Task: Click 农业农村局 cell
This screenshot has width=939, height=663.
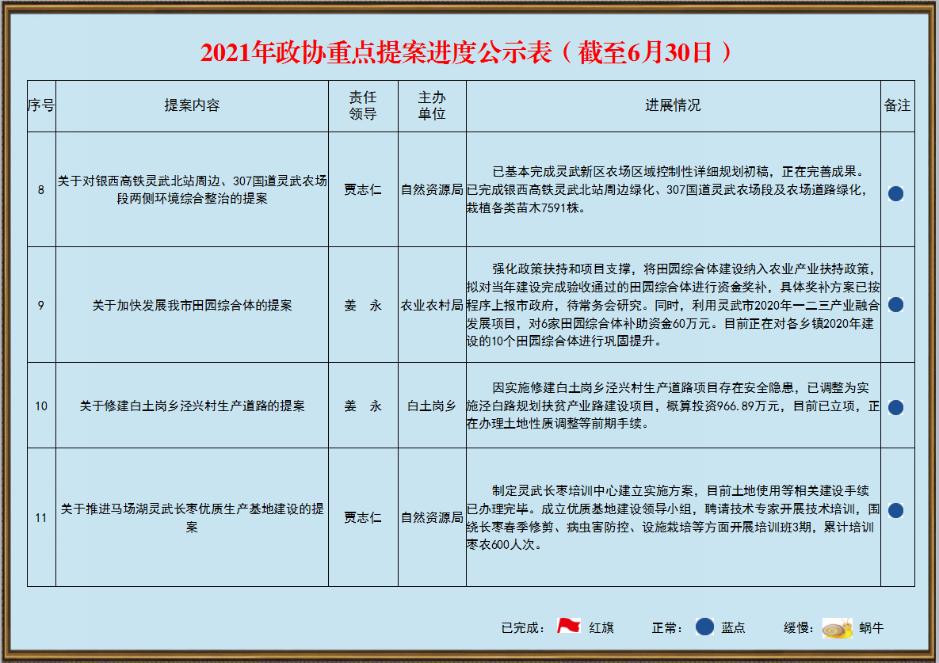Action: [x=432, y=305]
